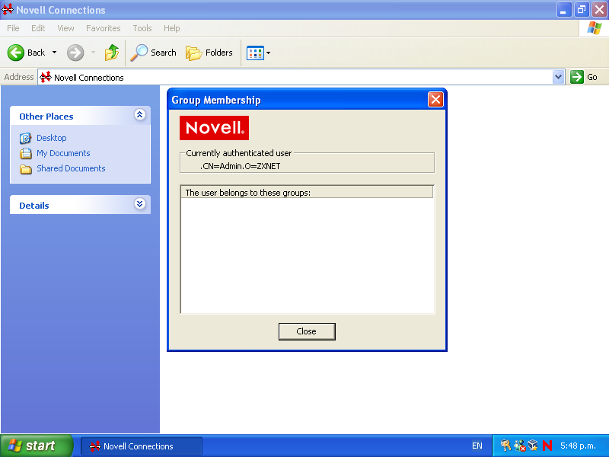Toggle the Folders pane button
Viewport: 609px width, 457px height.
coord(209,53)
